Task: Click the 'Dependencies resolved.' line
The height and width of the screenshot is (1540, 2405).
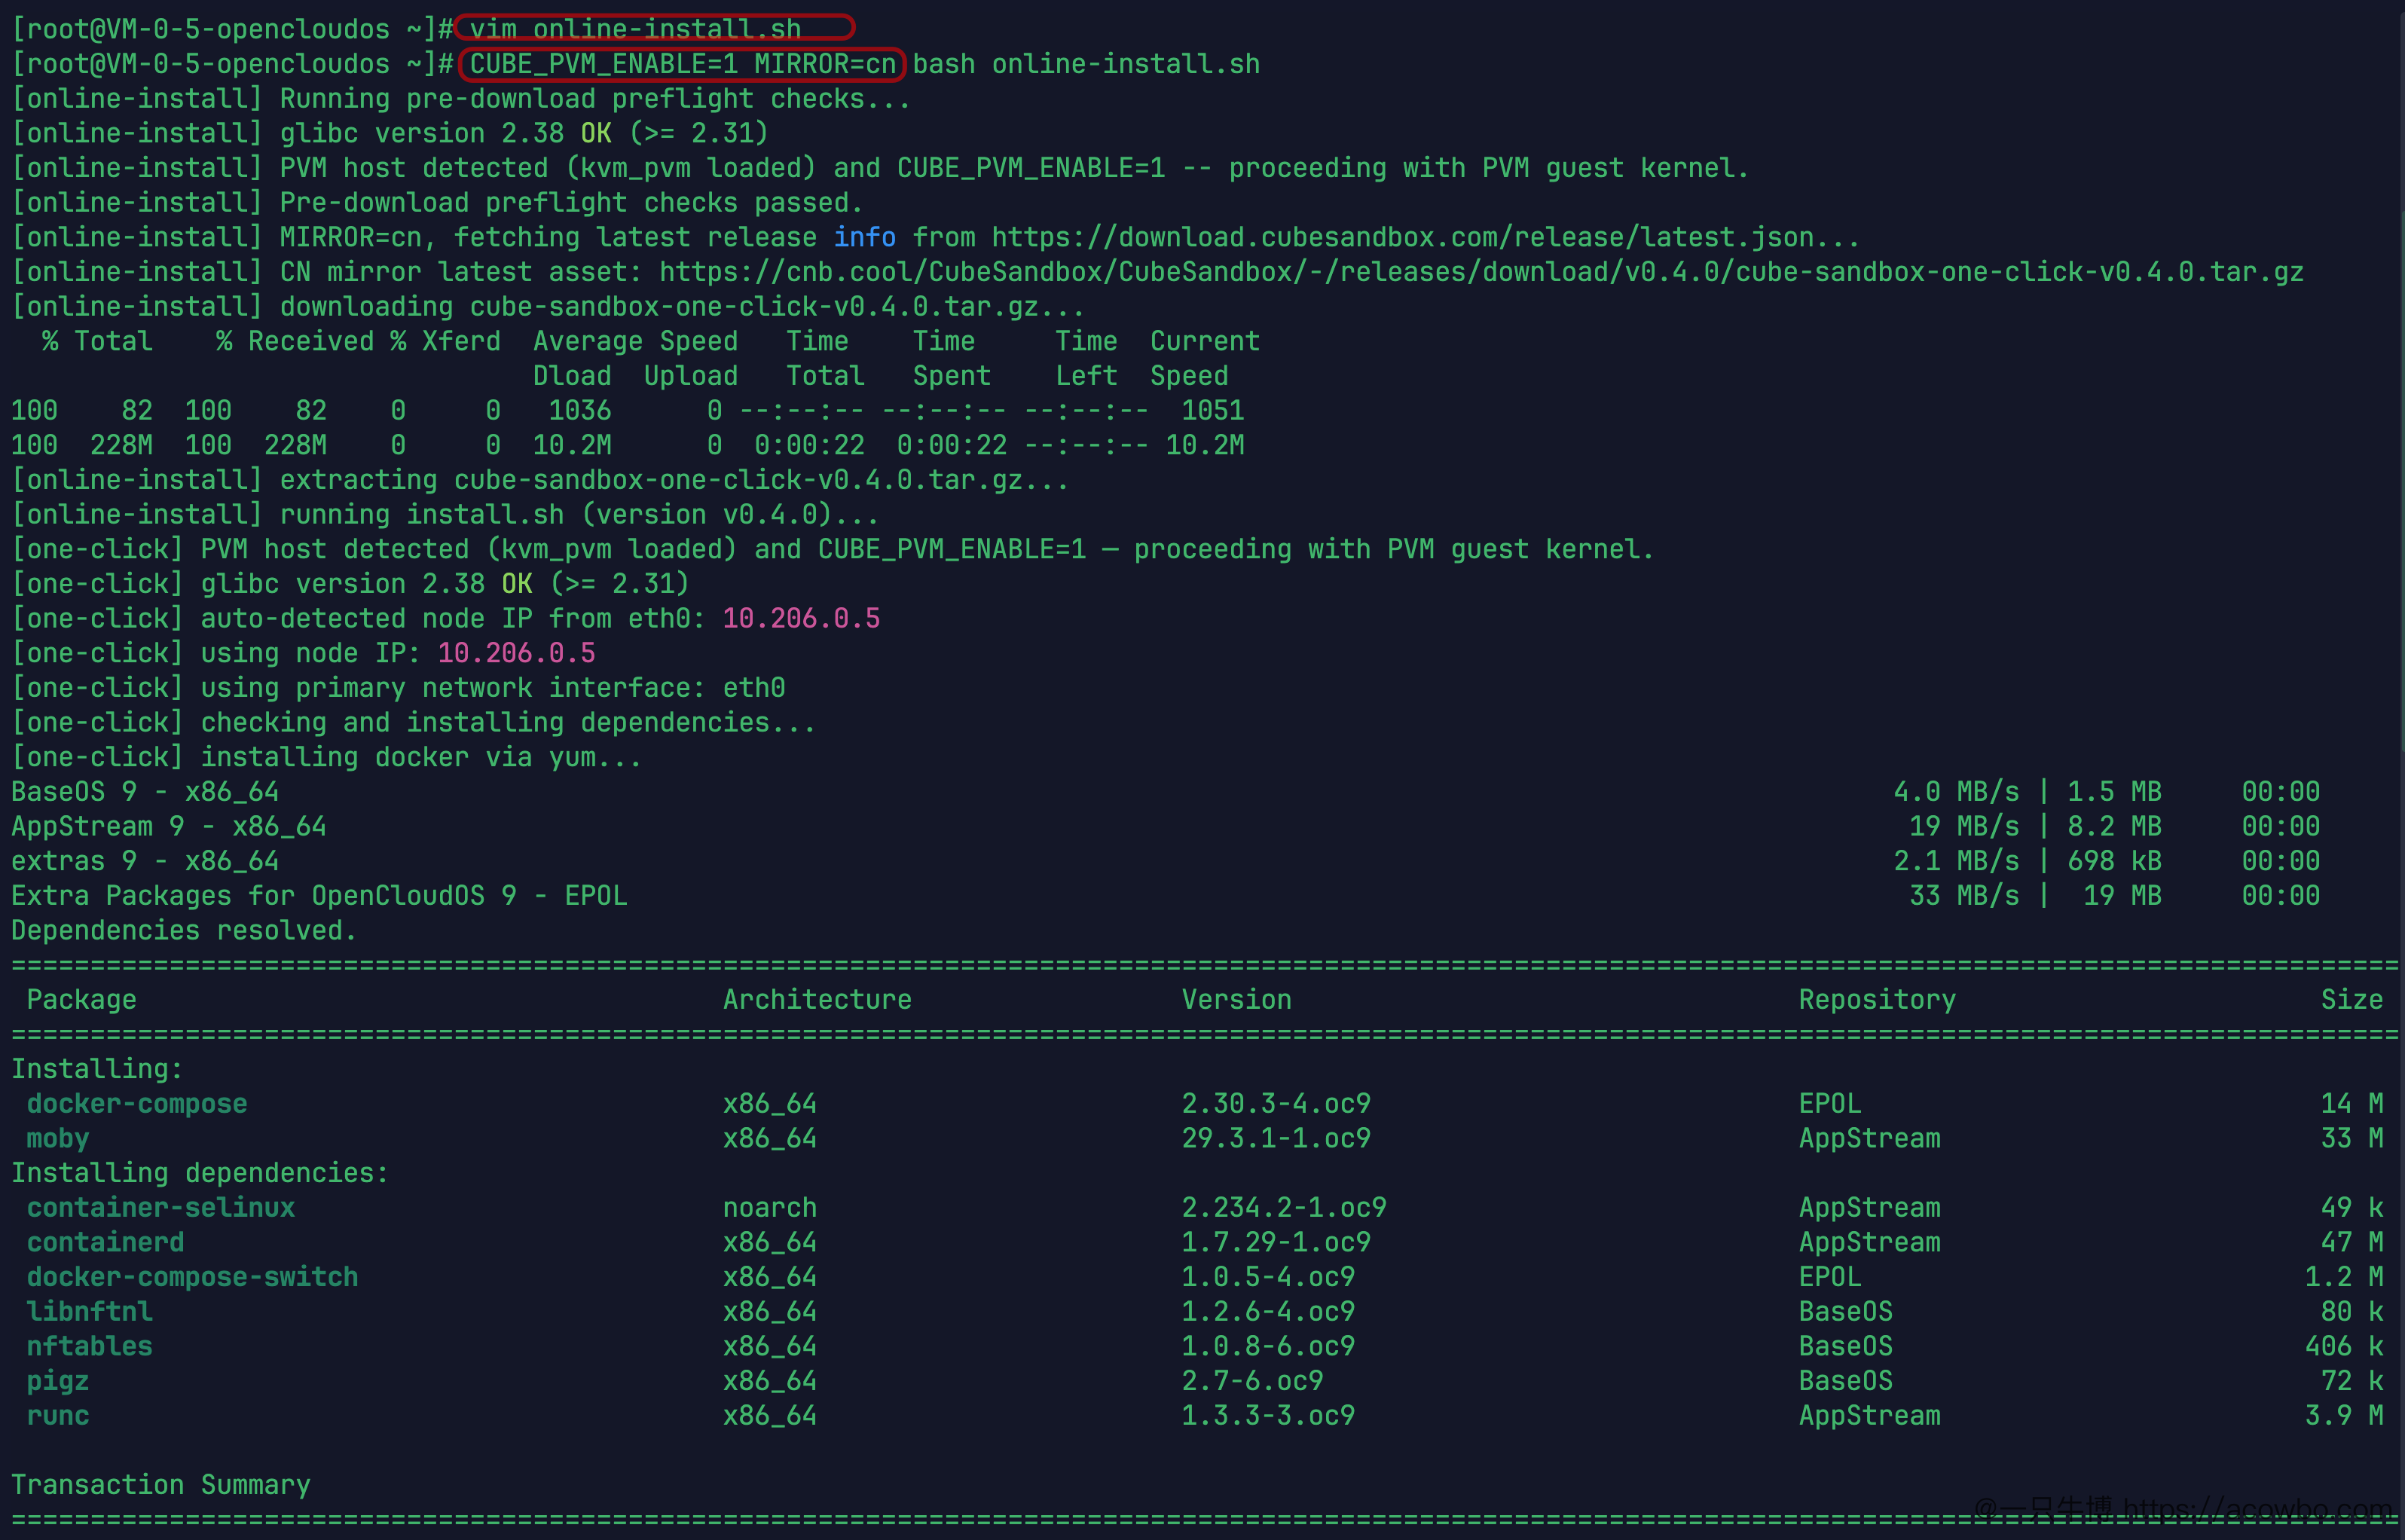Action: pos(184,930)
